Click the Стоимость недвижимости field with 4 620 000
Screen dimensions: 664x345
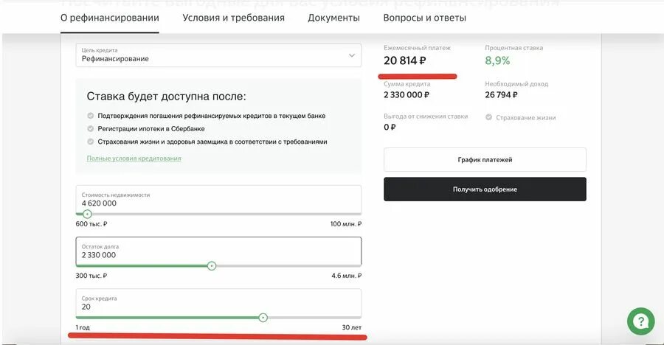(218, 199)
